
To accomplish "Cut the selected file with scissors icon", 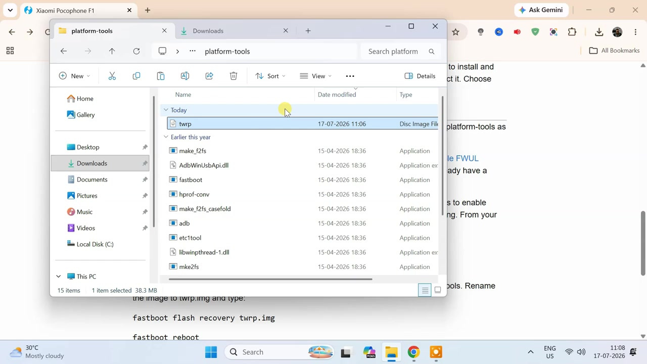I will pyautogui.click(x=112, y=76).
